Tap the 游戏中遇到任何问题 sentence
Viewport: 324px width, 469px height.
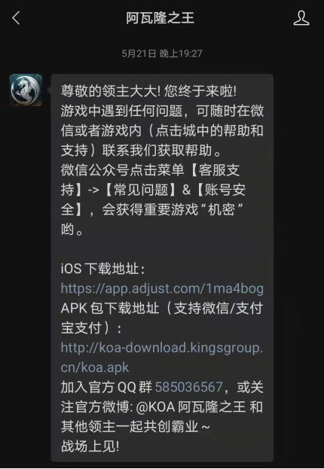point(121,111)
